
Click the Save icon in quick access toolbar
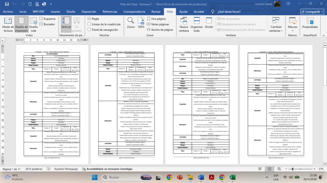(7, 4)
